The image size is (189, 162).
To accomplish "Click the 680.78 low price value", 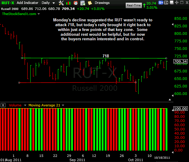I will [54, 9].
